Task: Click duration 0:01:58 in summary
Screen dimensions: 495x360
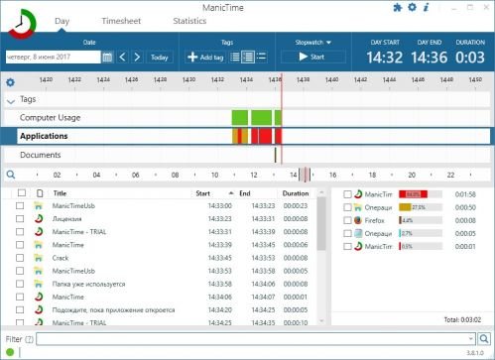Action: click(465, 194)
